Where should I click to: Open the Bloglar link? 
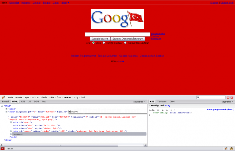coord(47,3)
